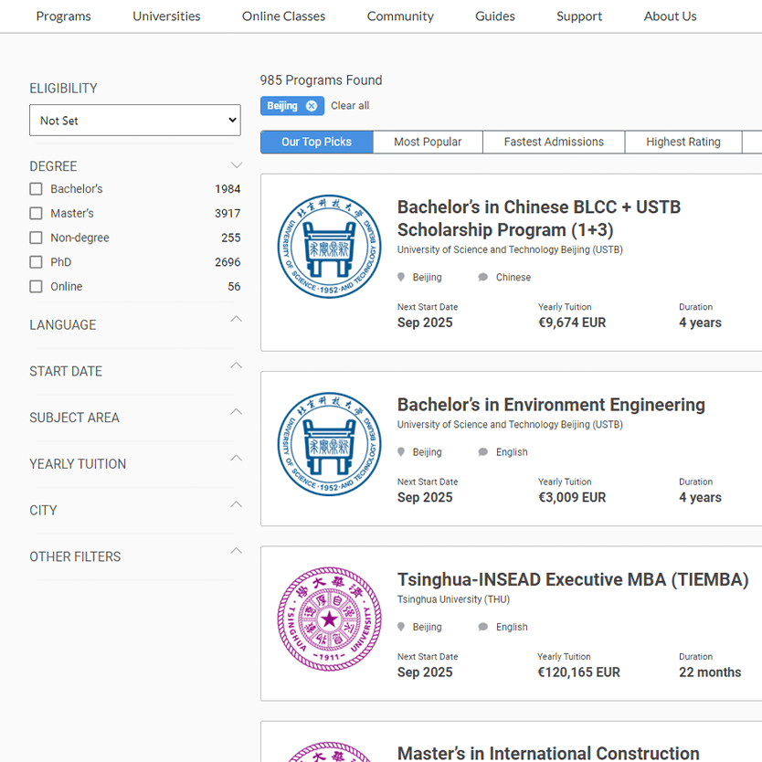Check the Online degree option
762x762 pixels.
34,286
